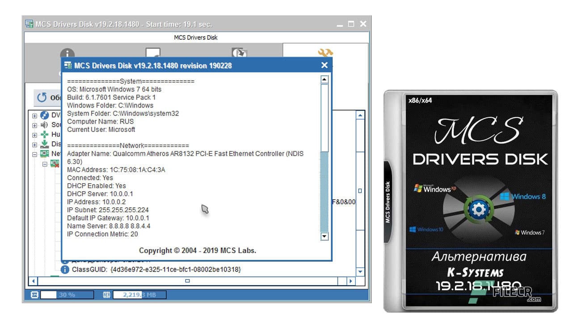572x321 pixels.
Task: Select the Sound device icon in the tree
Action: coord(45,125)
